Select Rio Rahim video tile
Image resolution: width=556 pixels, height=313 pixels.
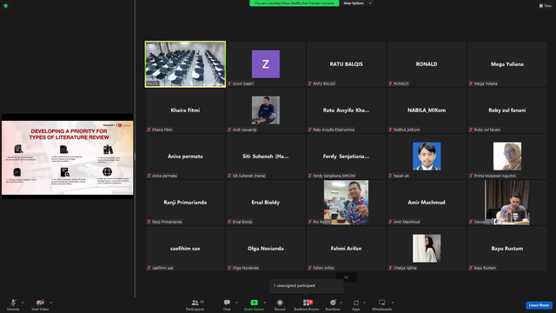346,203
